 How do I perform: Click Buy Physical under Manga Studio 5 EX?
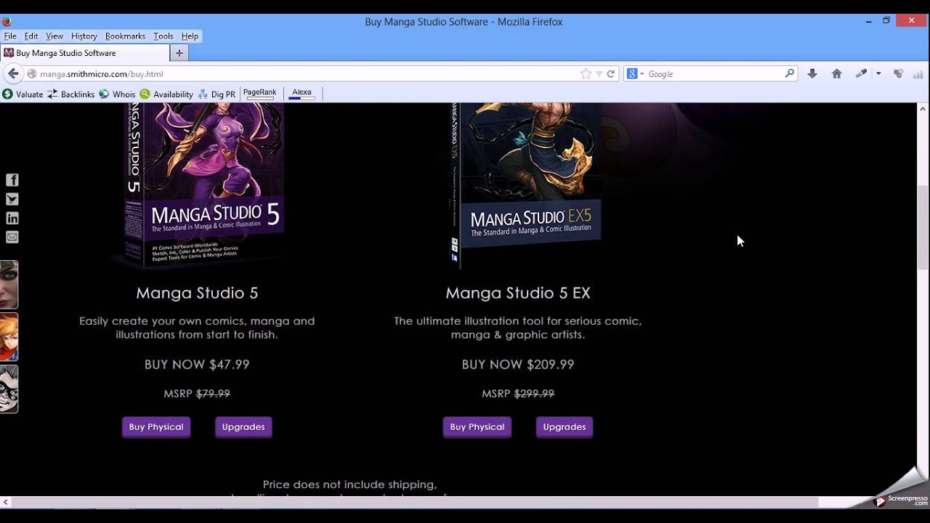(477, 427)
